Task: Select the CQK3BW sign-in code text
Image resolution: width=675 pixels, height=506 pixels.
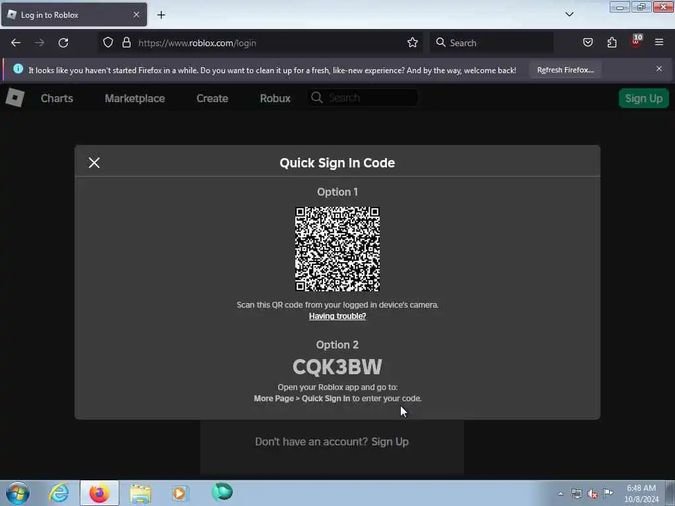Action: click(x=337, y=367)
